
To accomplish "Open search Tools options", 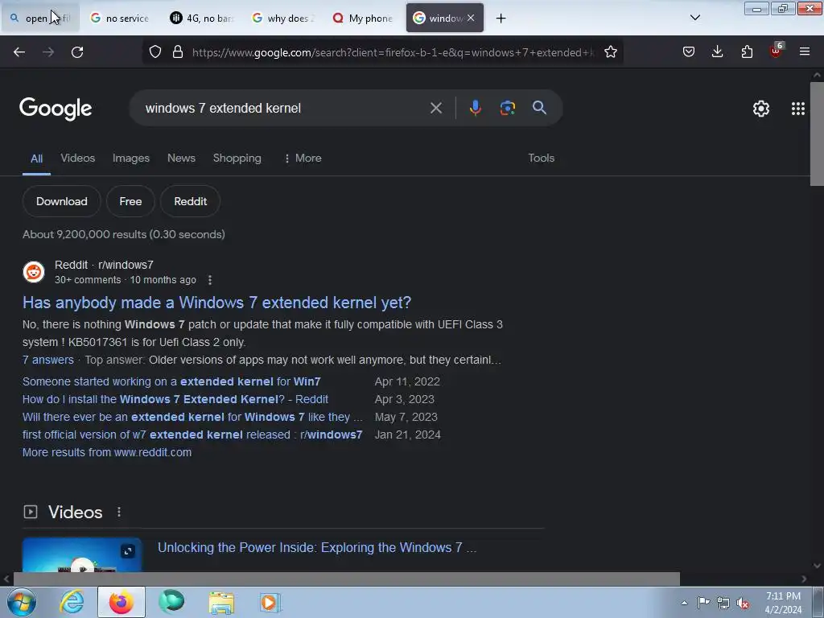I will click(x=541, y=159).
